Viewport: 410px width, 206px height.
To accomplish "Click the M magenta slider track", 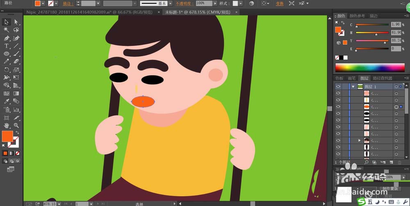I will pos(372,33).
